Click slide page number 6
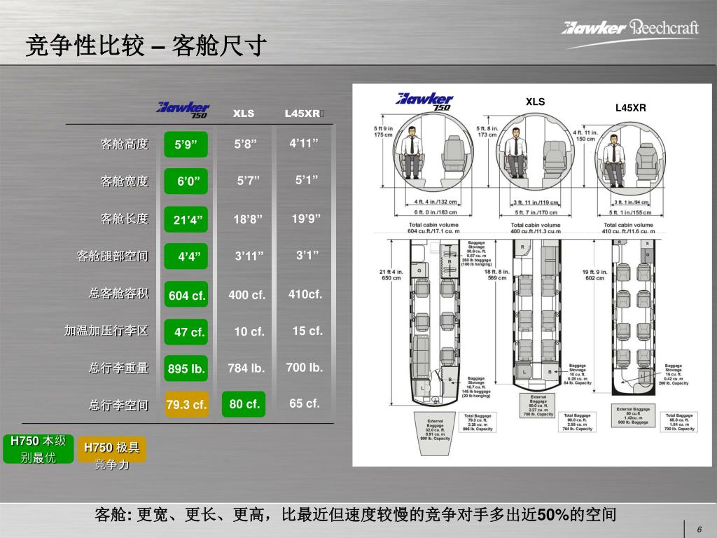The height and width of the screenshot is (538, 717). click(x=699, y=530)
